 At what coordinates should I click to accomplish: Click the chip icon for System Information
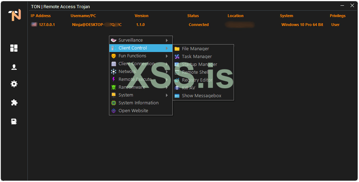(x=114, y=103)
